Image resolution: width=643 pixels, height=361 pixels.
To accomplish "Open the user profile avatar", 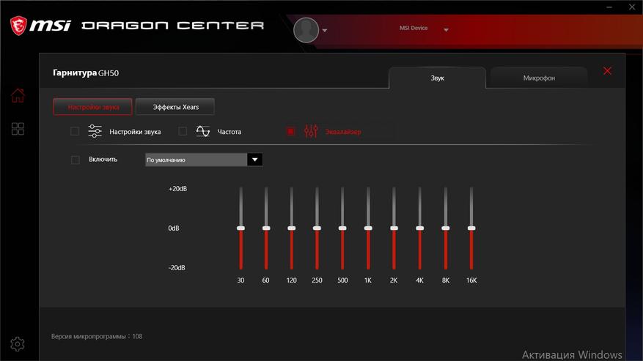I will coord(306,30).
